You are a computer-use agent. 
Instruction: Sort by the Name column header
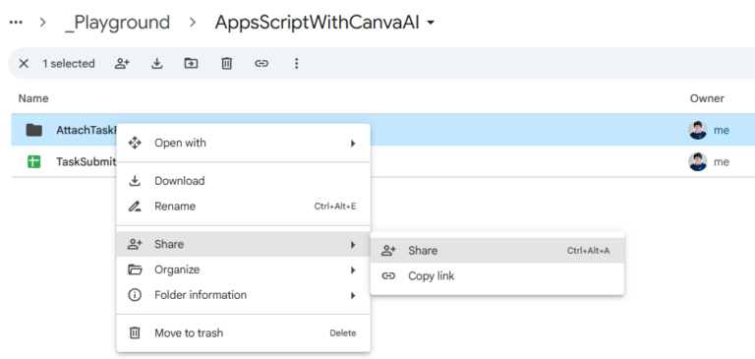coord(33,98)
